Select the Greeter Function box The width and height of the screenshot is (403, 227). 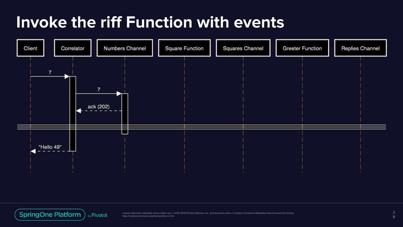(x=302, y=48)
